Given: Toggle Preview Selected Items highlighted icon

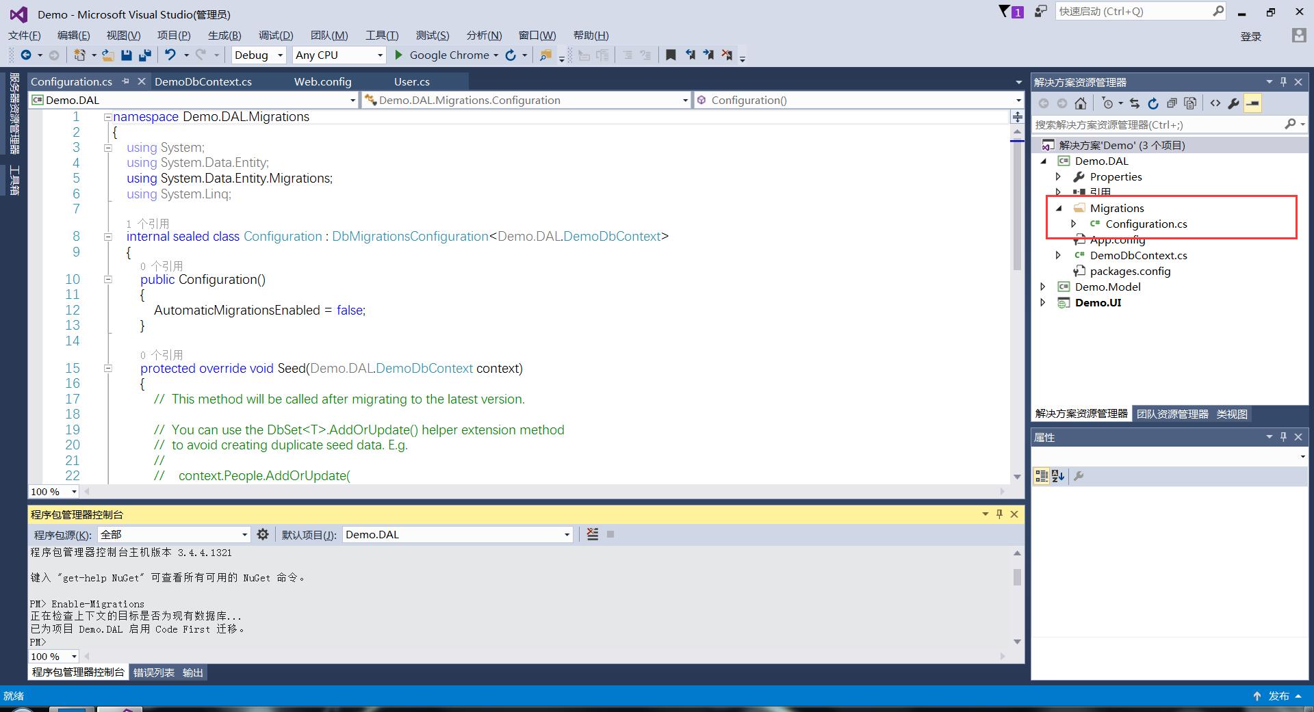Looking at the screenshot, I should tap(1252, 103).
